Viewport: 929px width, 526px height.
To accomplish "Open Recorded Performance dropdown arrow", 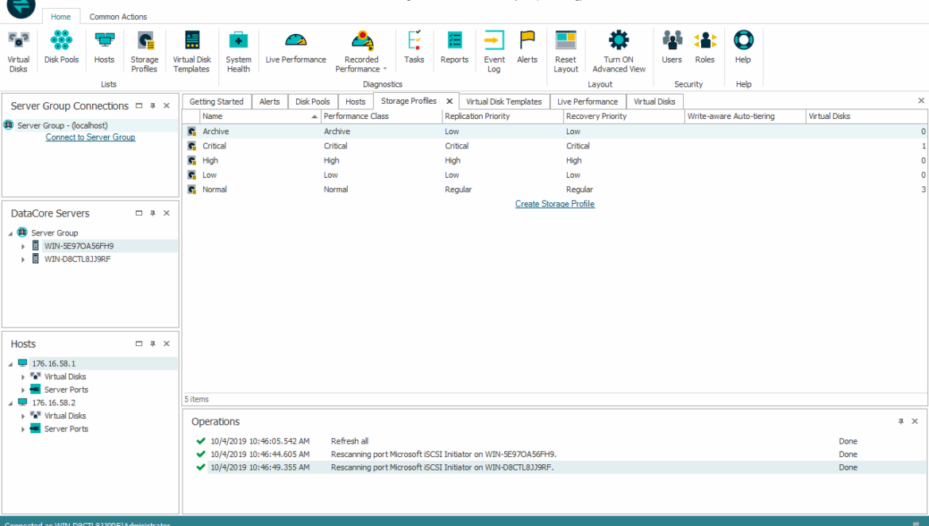I will pos(384,69).
